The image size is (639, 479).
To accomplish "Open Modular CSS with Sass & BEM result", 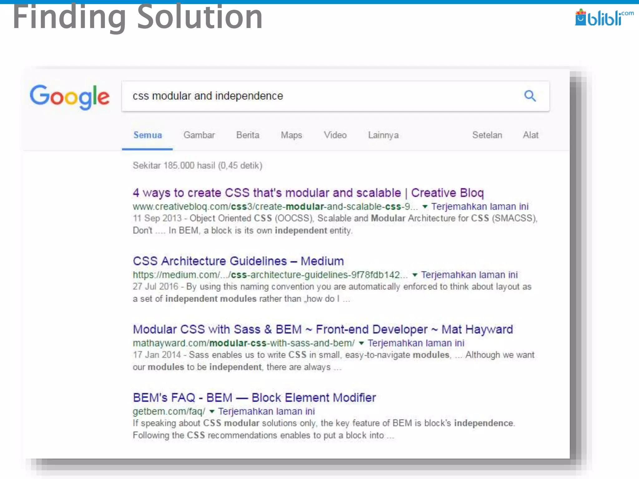I will tap(323, 329).
